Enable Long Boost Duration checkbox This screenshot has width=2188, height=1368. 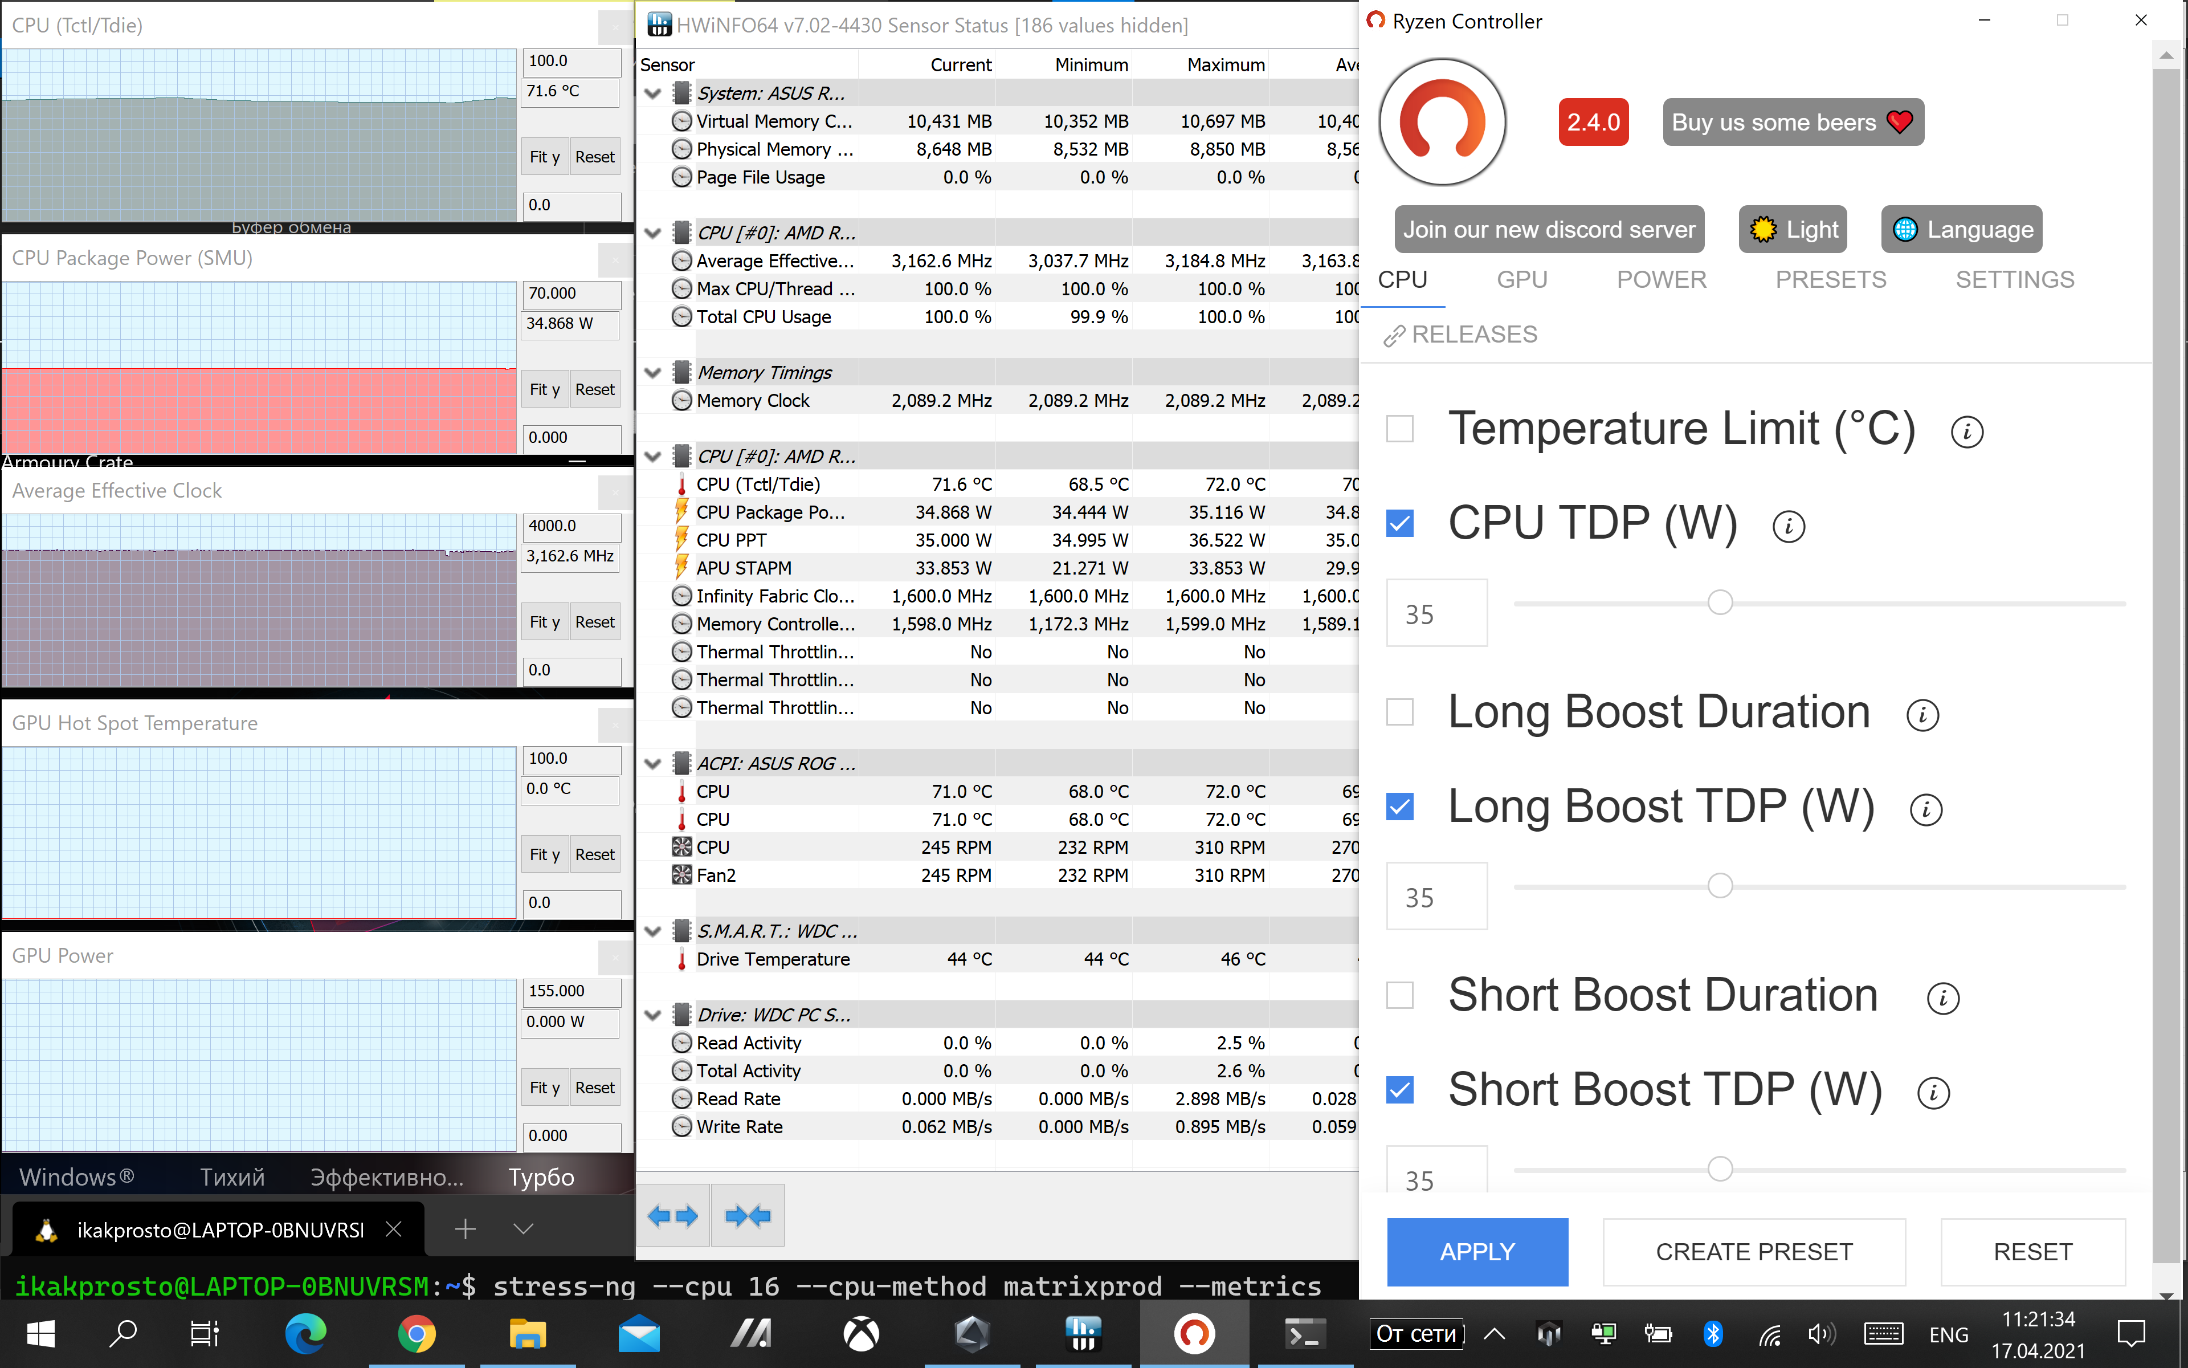tap(1399, 712)
